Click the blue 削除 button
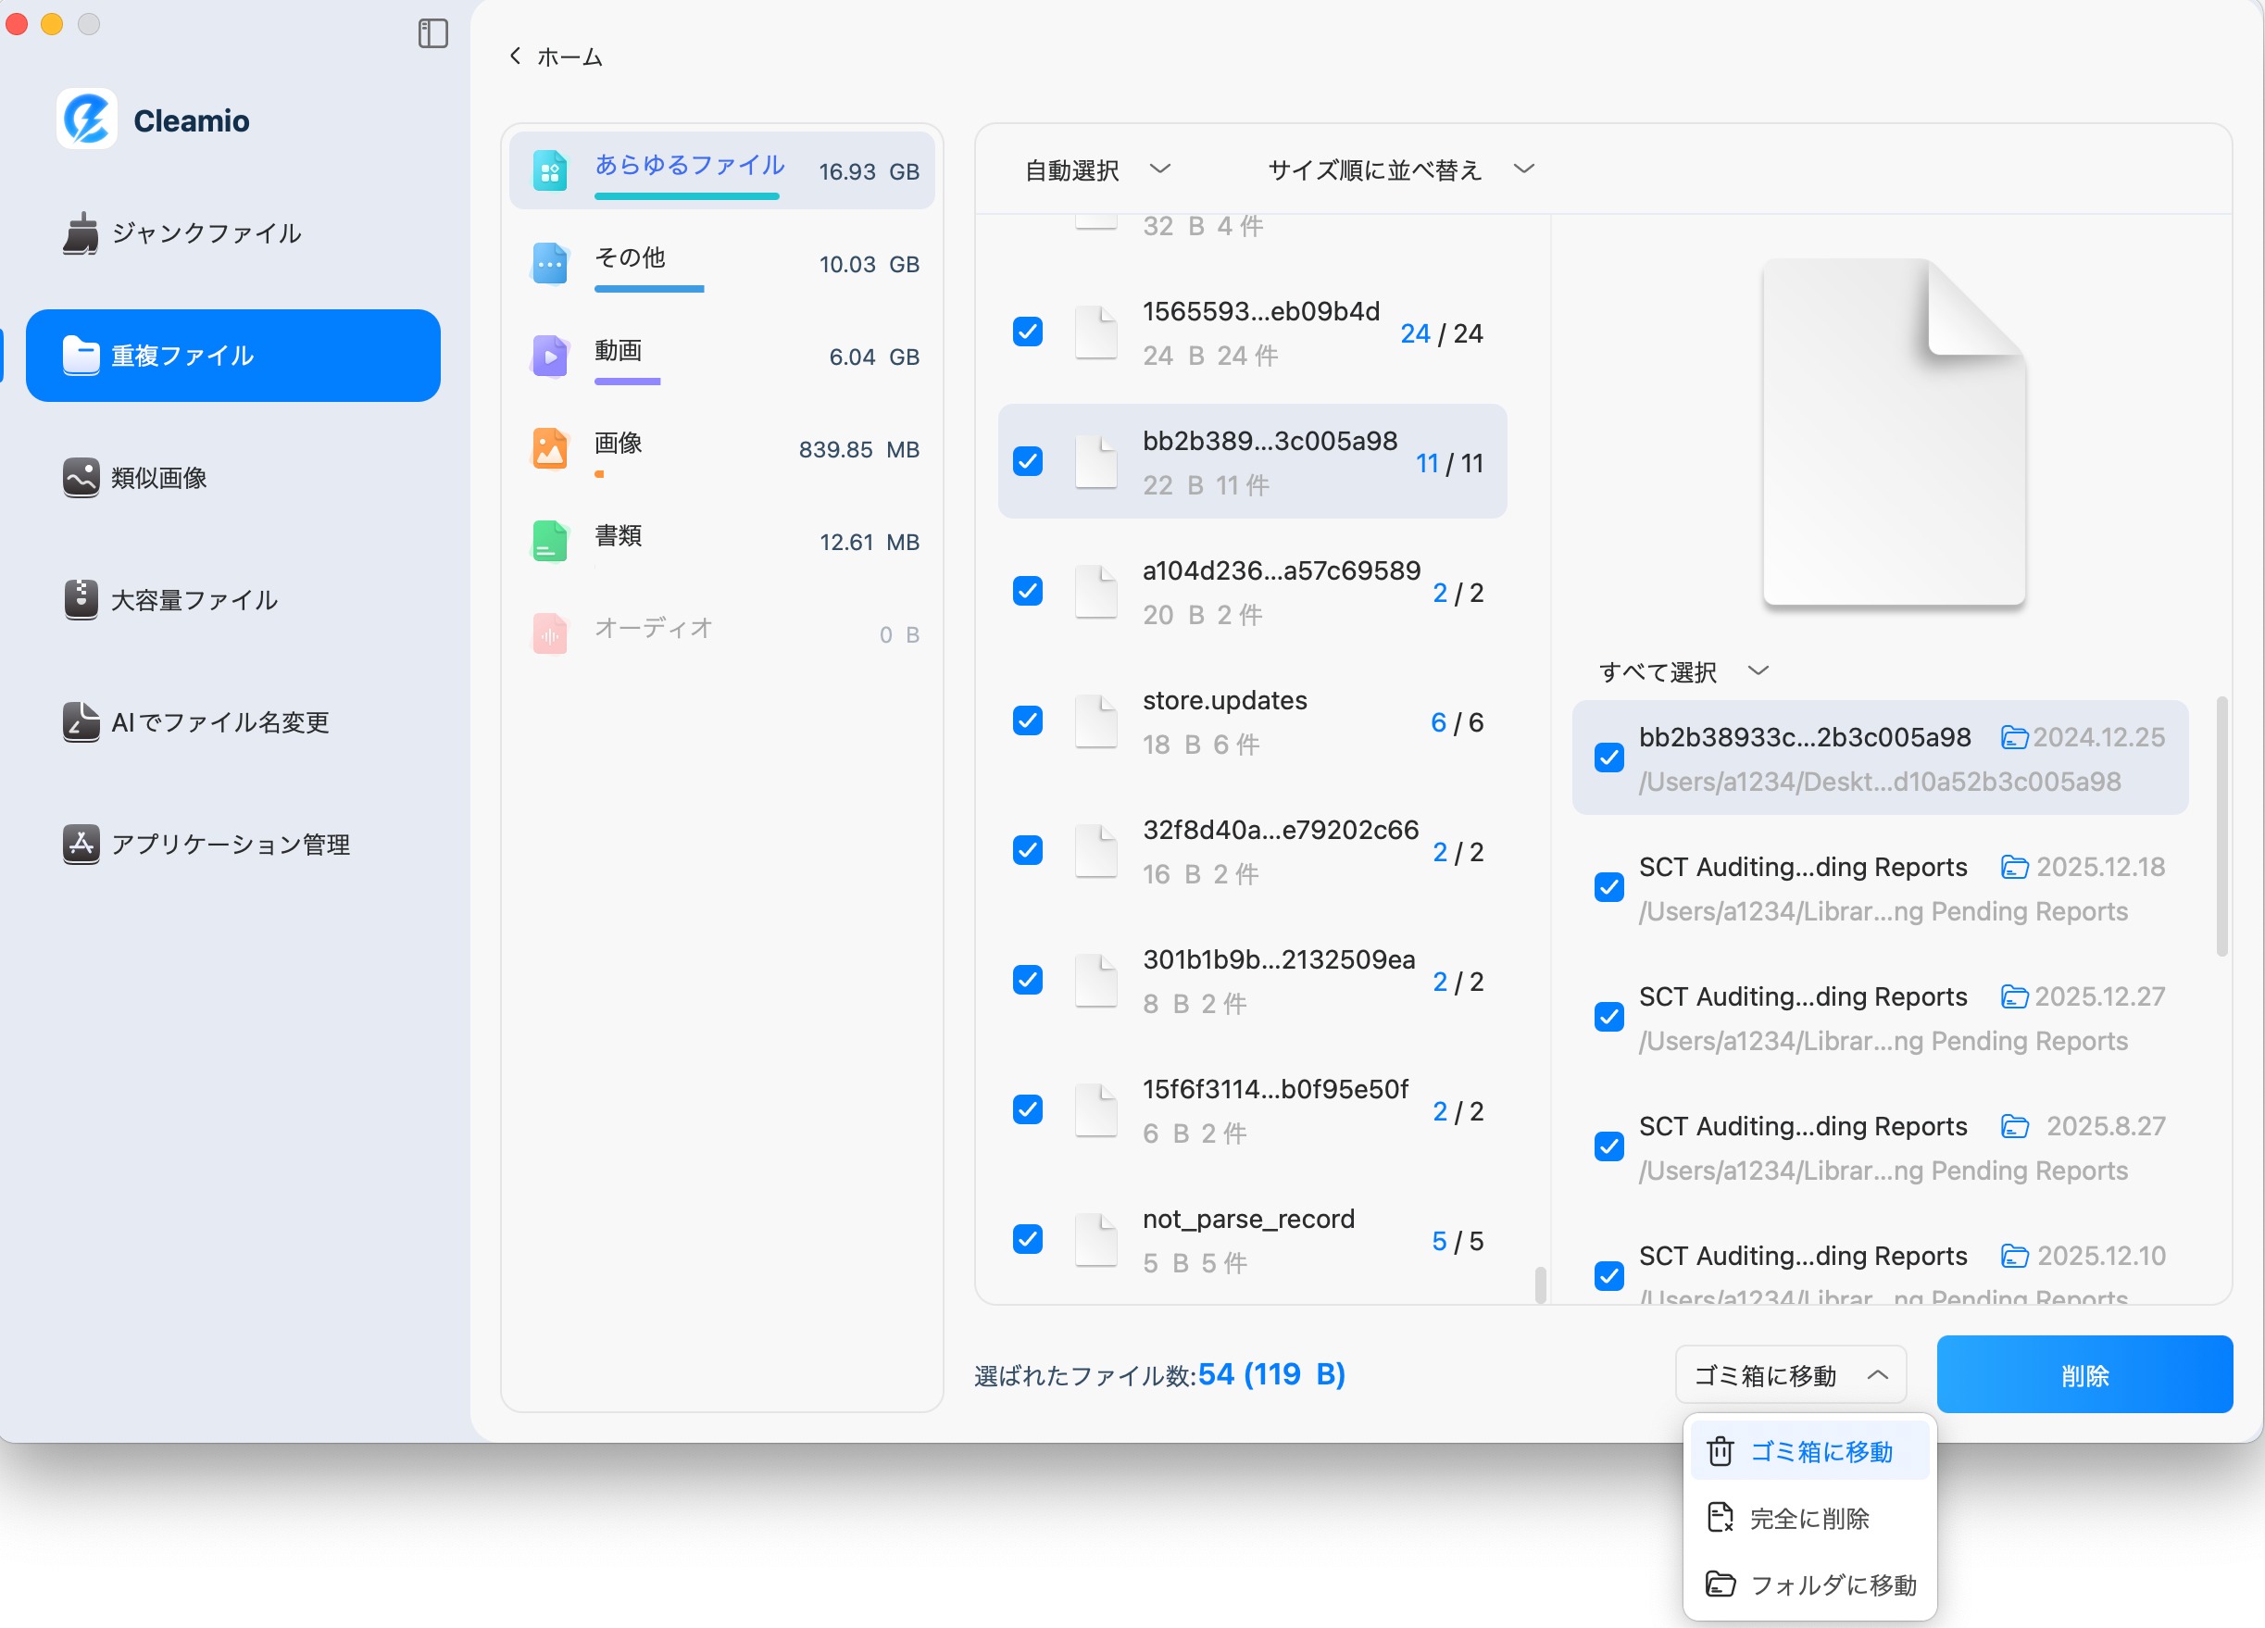Screen dimensions: 2265x1628 pos(2084,1375)
